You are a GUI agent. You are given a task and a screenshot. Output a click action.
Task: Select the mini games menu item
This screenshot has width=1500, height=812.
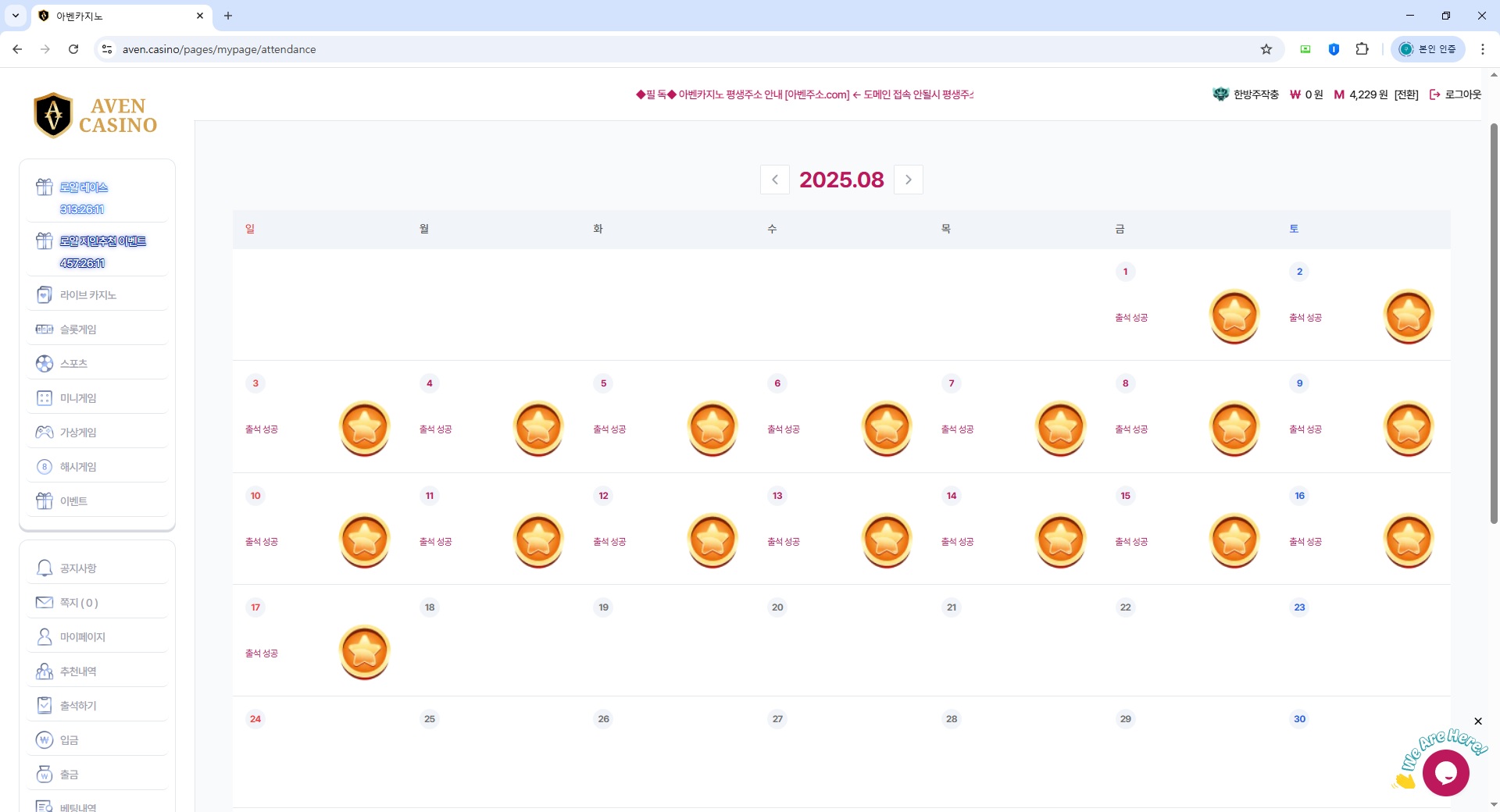tap(78, 398)
